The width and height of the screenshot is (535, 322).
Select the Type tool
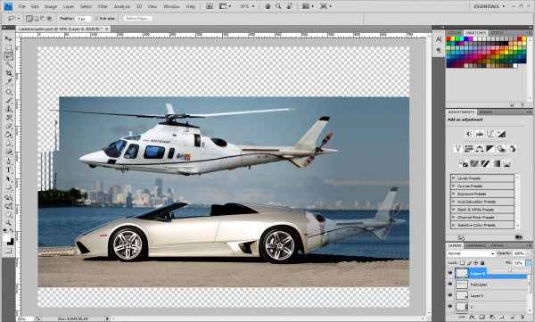(x=8, y=170)
